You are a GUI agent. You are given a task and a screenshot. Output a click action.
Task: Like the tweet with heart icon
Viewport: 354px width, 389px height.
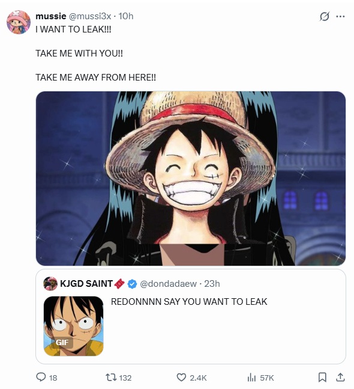point(181,378)
